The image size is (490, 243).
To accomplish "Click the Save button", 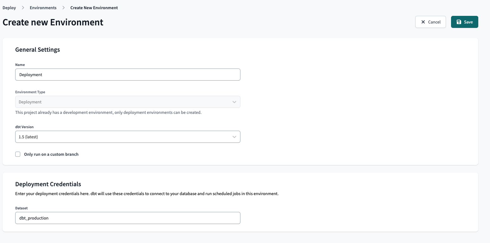I will point(464,22).
